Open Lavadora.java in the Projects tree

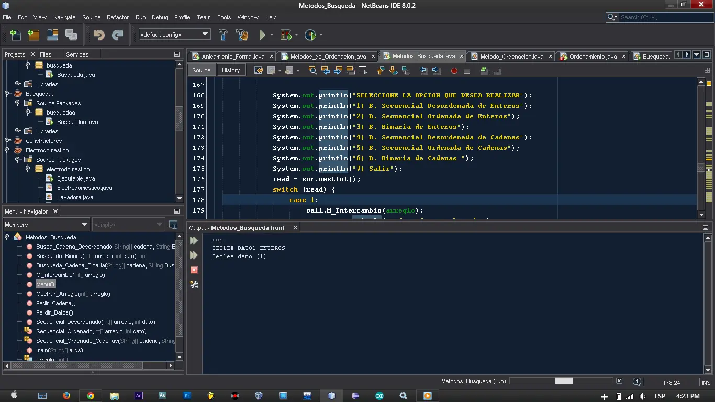(x=75, y=197)
